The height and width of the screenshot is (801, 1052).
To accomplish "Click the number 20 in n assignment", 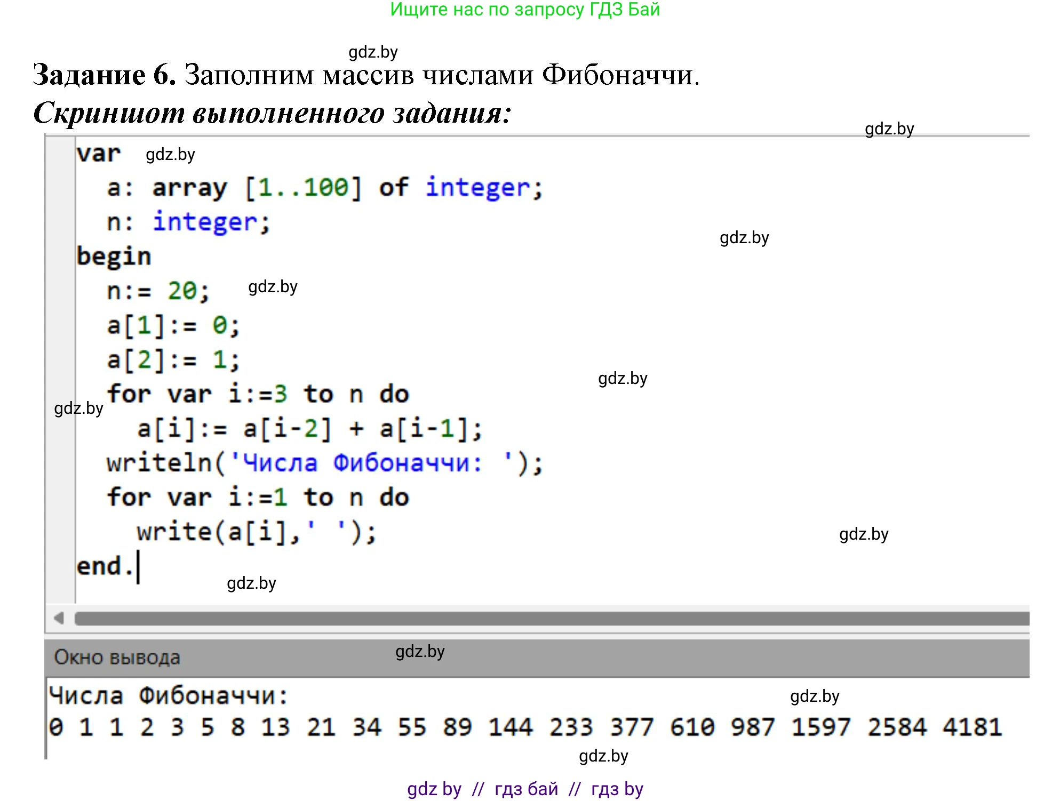I will pos(182,291).
